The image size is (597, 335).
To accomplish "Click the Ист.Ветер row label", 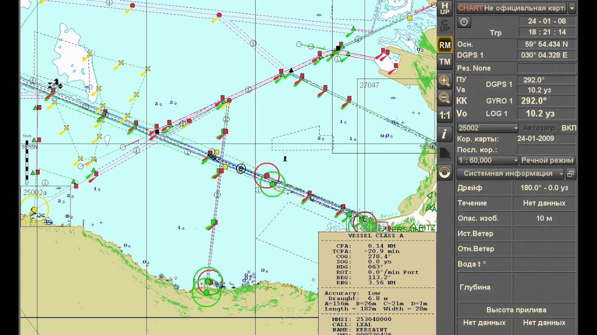I will pyautogui.click(x=475, y=233).
